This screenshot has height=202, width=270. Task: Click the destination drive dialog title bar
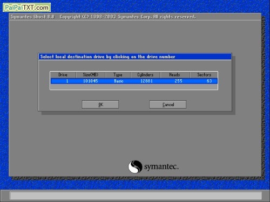[135, 57]
